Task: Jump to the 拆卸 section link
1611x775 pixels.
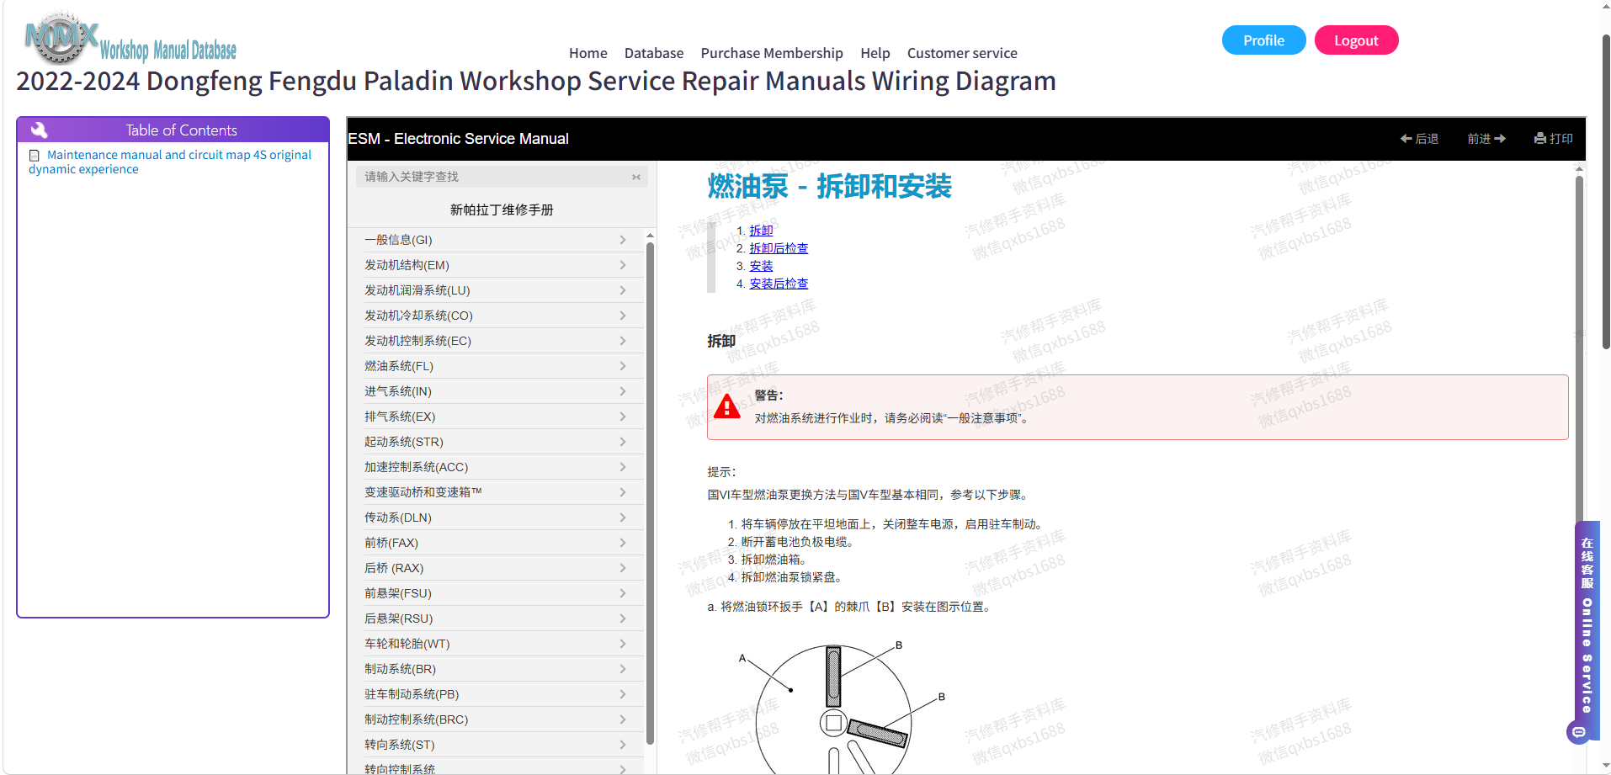Action: click(x=761, y=231)
